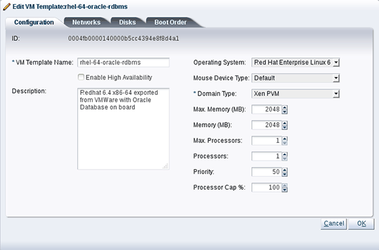This screenshot has height=250, width=379.
Task: Increase Priority with up arrow
Action: pos(285,170)
